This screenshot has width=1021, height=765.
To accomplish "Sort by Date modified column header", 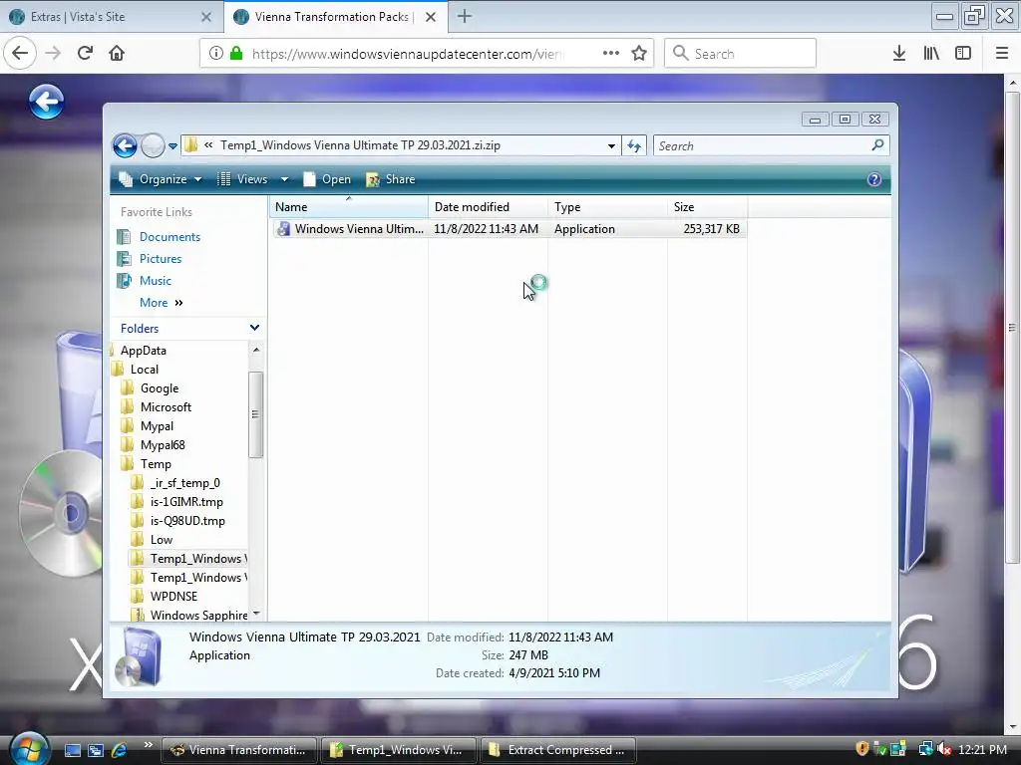I will point(488,207).
